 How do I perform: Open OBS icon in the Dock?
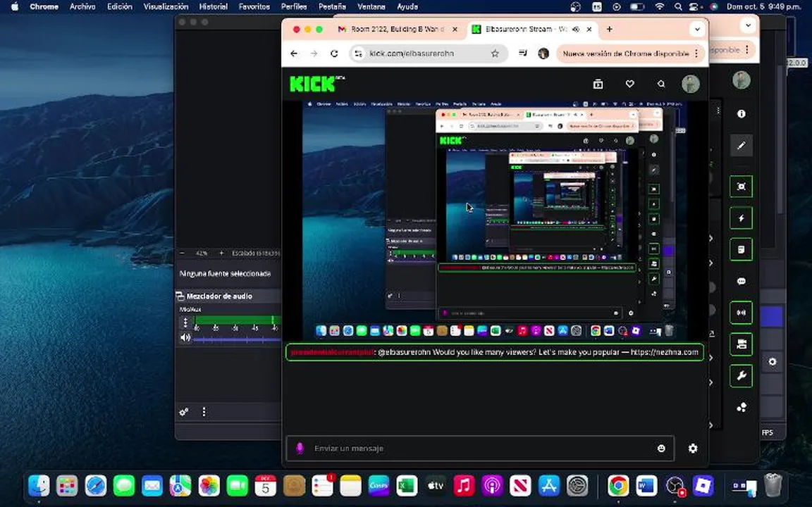pos(675,486)
